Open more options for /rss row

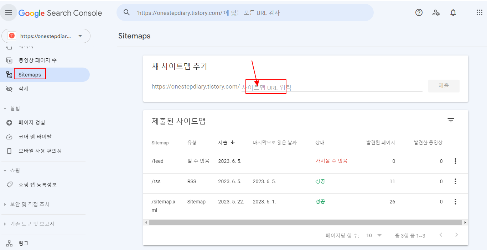click(455, 181)
